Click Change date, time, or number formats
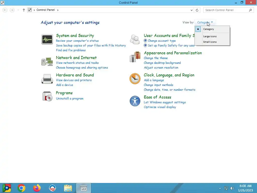 pyautogui.click(x=169, y=90)
